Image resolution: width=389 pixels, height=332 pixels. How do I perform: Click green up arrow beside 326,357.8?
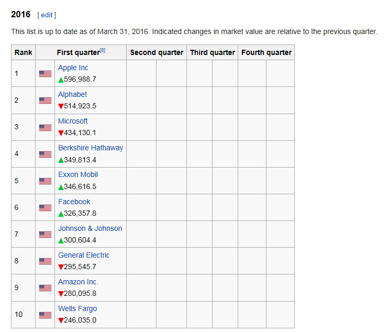[61, 214]
